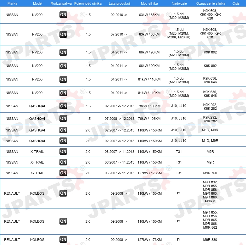Click the RENAULT cell in the 127kW Koleos row

[x=12, y=240]
